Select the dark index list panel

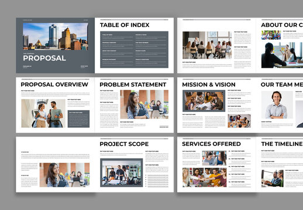134,50
